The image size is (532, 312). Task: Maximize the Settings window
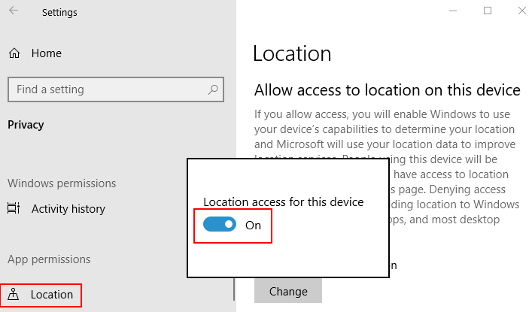point(488,11)
